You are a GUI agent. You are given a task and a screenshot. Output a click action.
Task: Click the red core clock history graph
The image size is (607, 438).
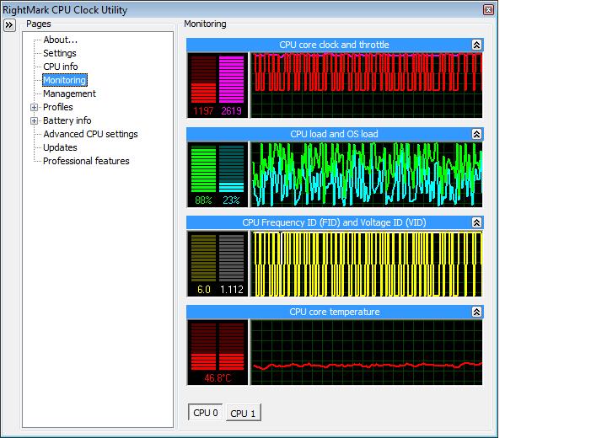pos(367,85)
